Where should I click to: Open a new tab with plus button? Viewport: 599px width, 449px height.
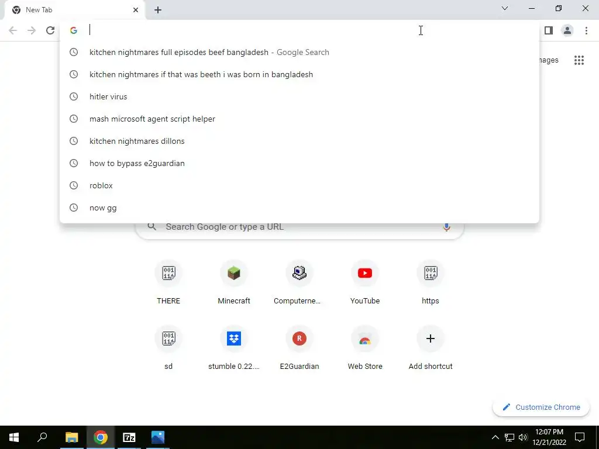158,11
